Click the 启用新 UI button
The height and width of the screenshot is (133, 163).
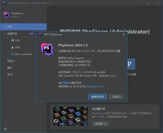coord(100,124)
